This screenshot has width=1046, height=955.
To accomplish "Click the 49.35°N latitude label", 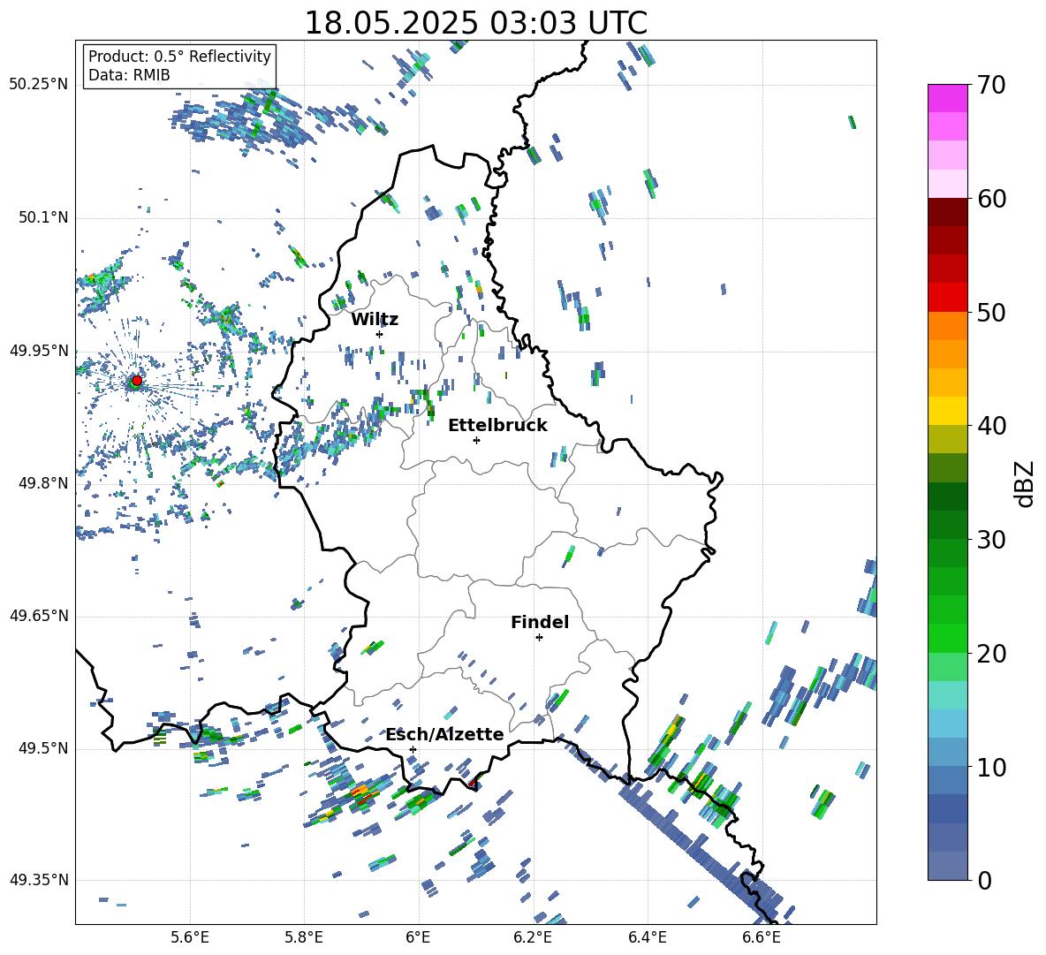I will [x=39, y=880].
